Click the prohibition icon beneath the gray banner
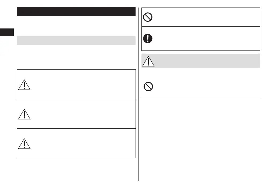The width and height of the screenshot is (277, 195). point(148,86)
